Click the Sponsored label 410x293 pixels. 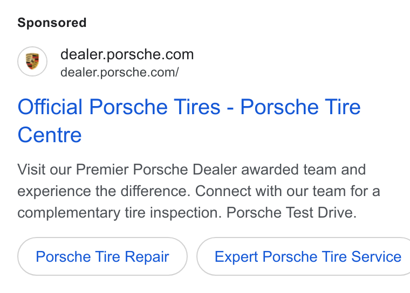coord(52,23)
